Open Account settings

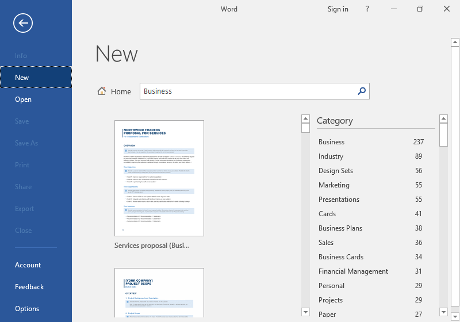(x=36, y=265)
